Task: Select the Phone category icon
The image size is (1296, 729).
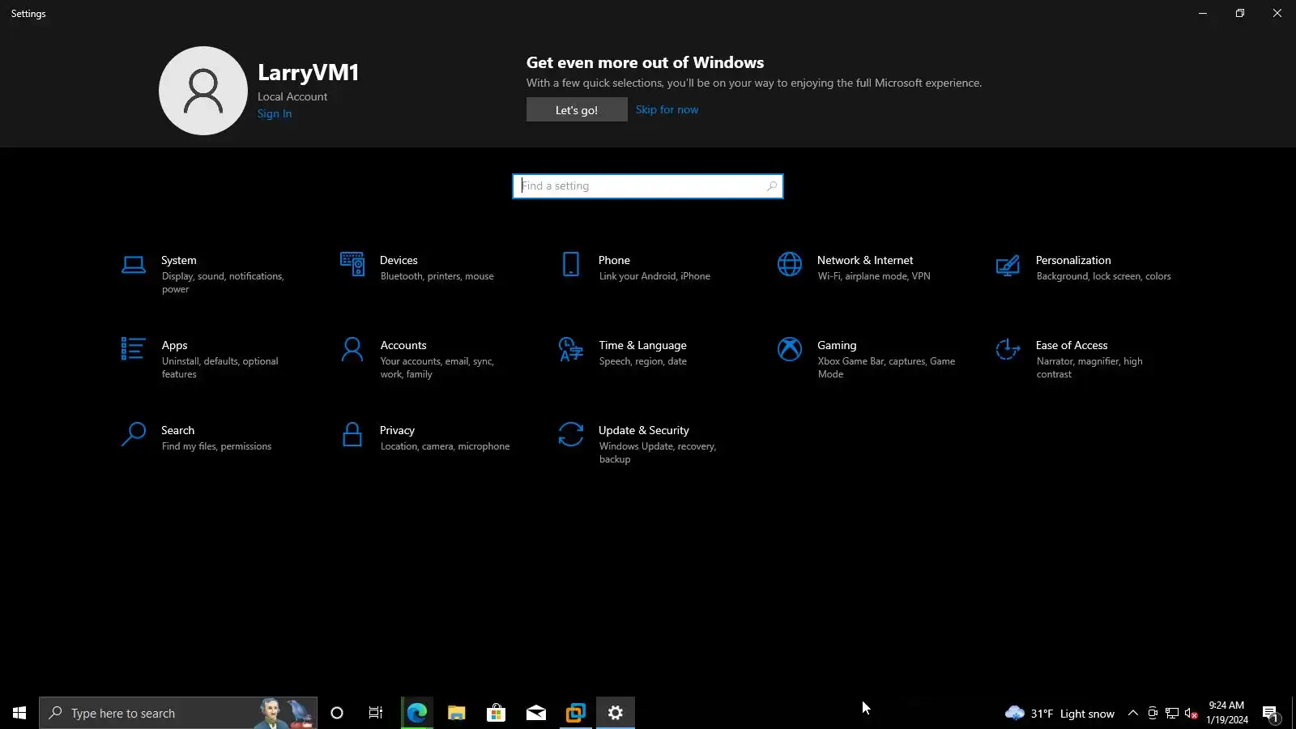Action: 571,264
